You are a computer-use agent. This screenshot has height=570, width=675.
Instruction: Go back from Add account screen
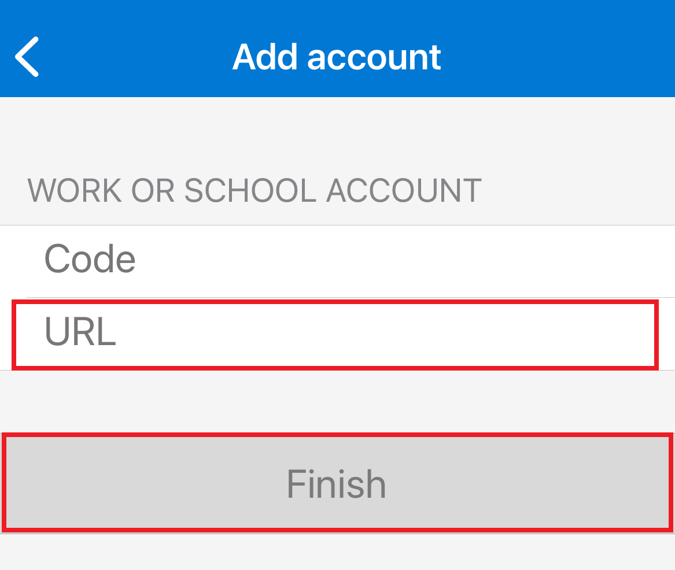coord(27,57)
